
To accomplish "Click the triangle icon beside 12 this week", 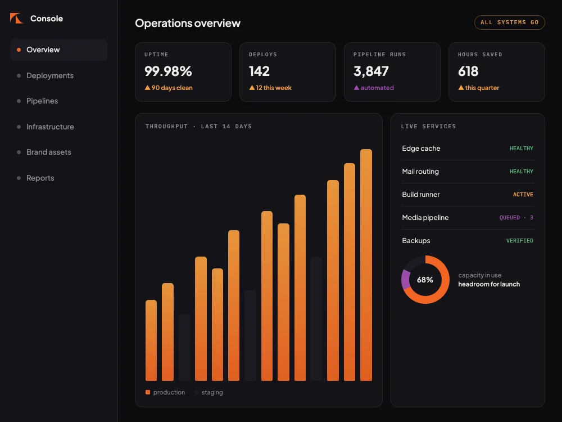I will 252,88.
